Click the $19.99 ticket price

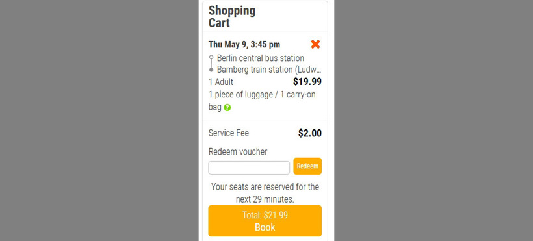pos(307,82)
